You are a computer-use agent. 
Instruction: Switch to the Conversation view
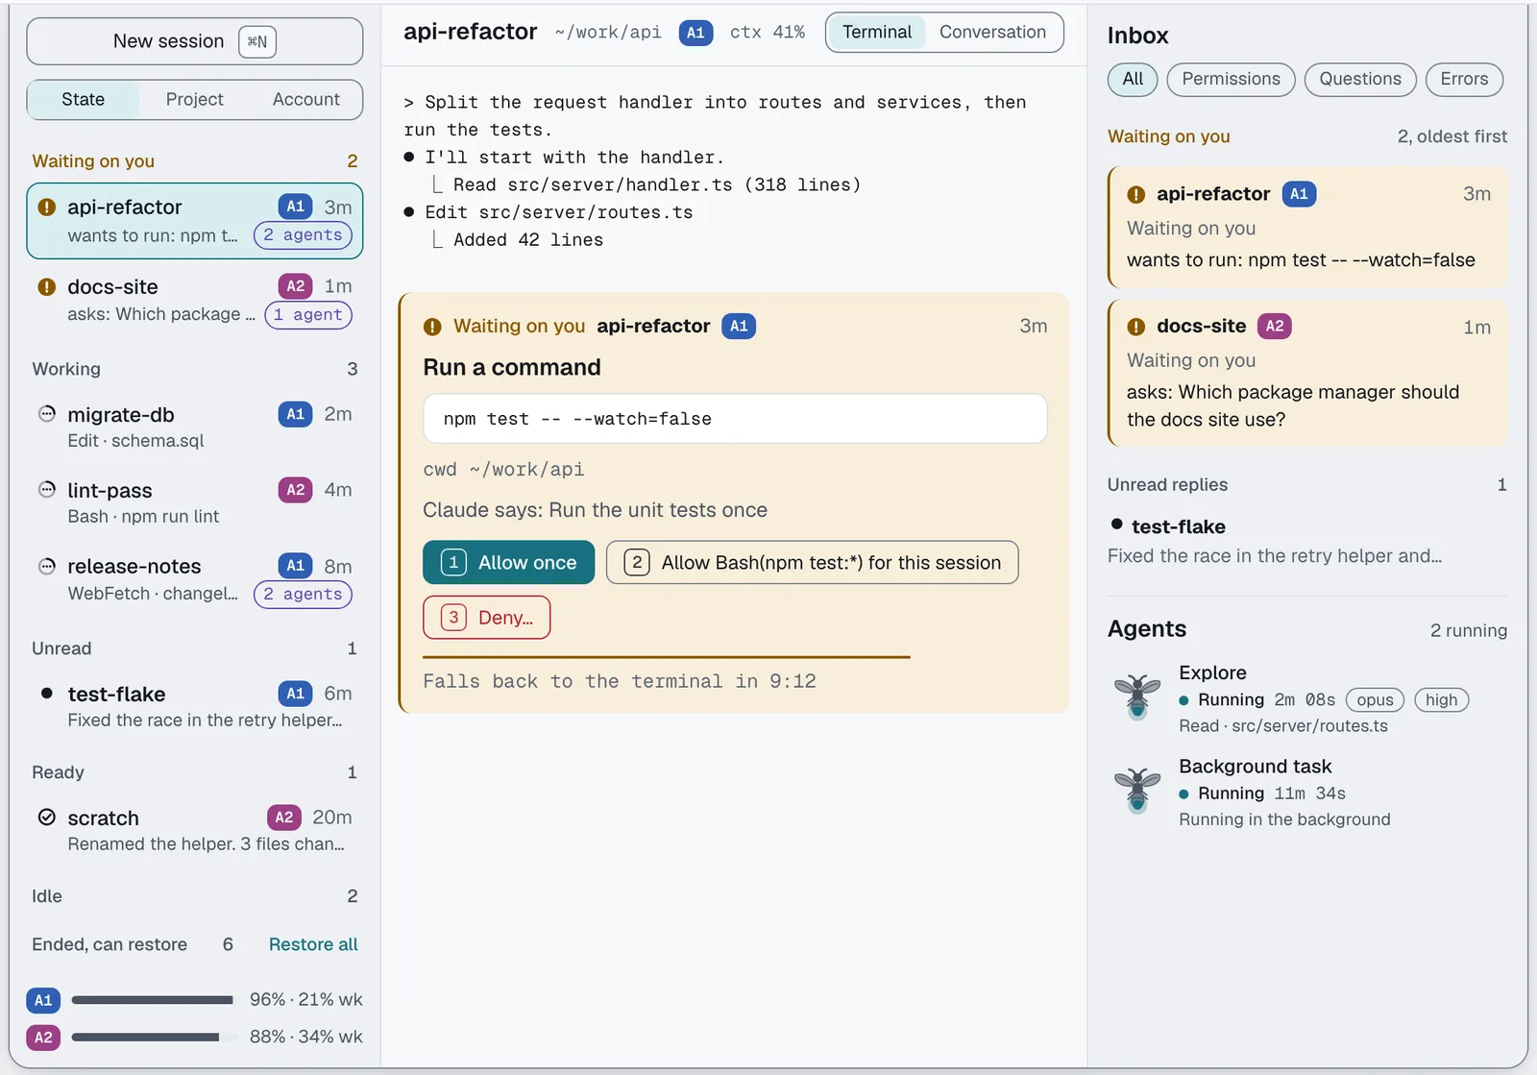pyautogui.click(x=992, y=33)
